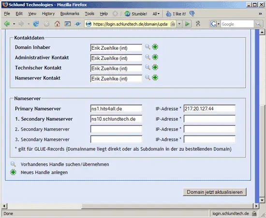Screen dimensions: 266x218
Task: Expand the URL history dropdown arrow
Action: click(x=179, y=24)
